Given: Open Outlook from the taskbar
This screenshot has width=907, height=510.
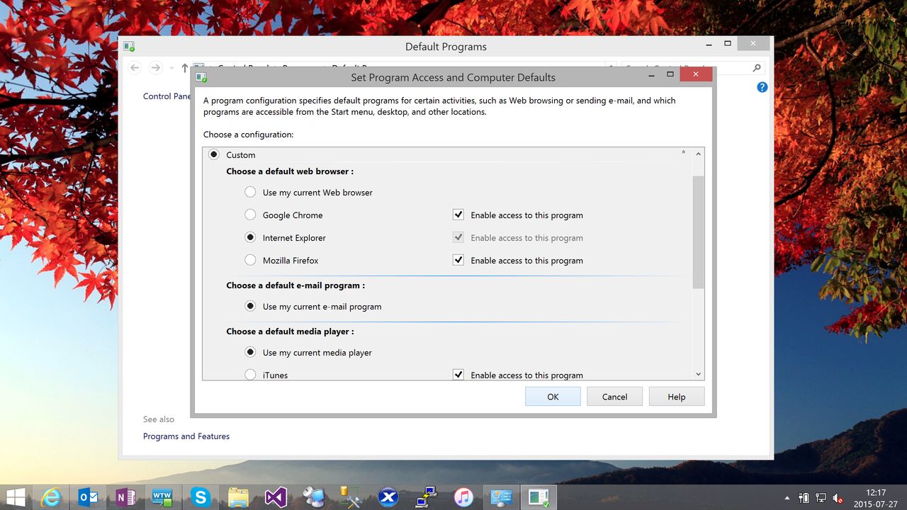Looking at the screenshot, I should [x=89, y=497].
